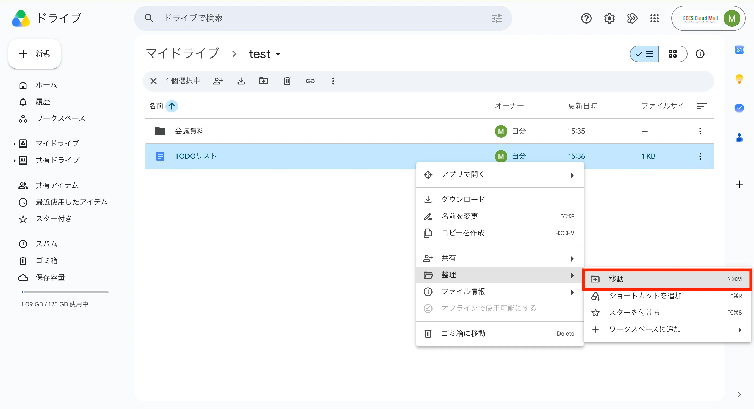Open more options for 会議資料 row
The width and height of the screenshot is (754, 409).
[x=700, y=131]
